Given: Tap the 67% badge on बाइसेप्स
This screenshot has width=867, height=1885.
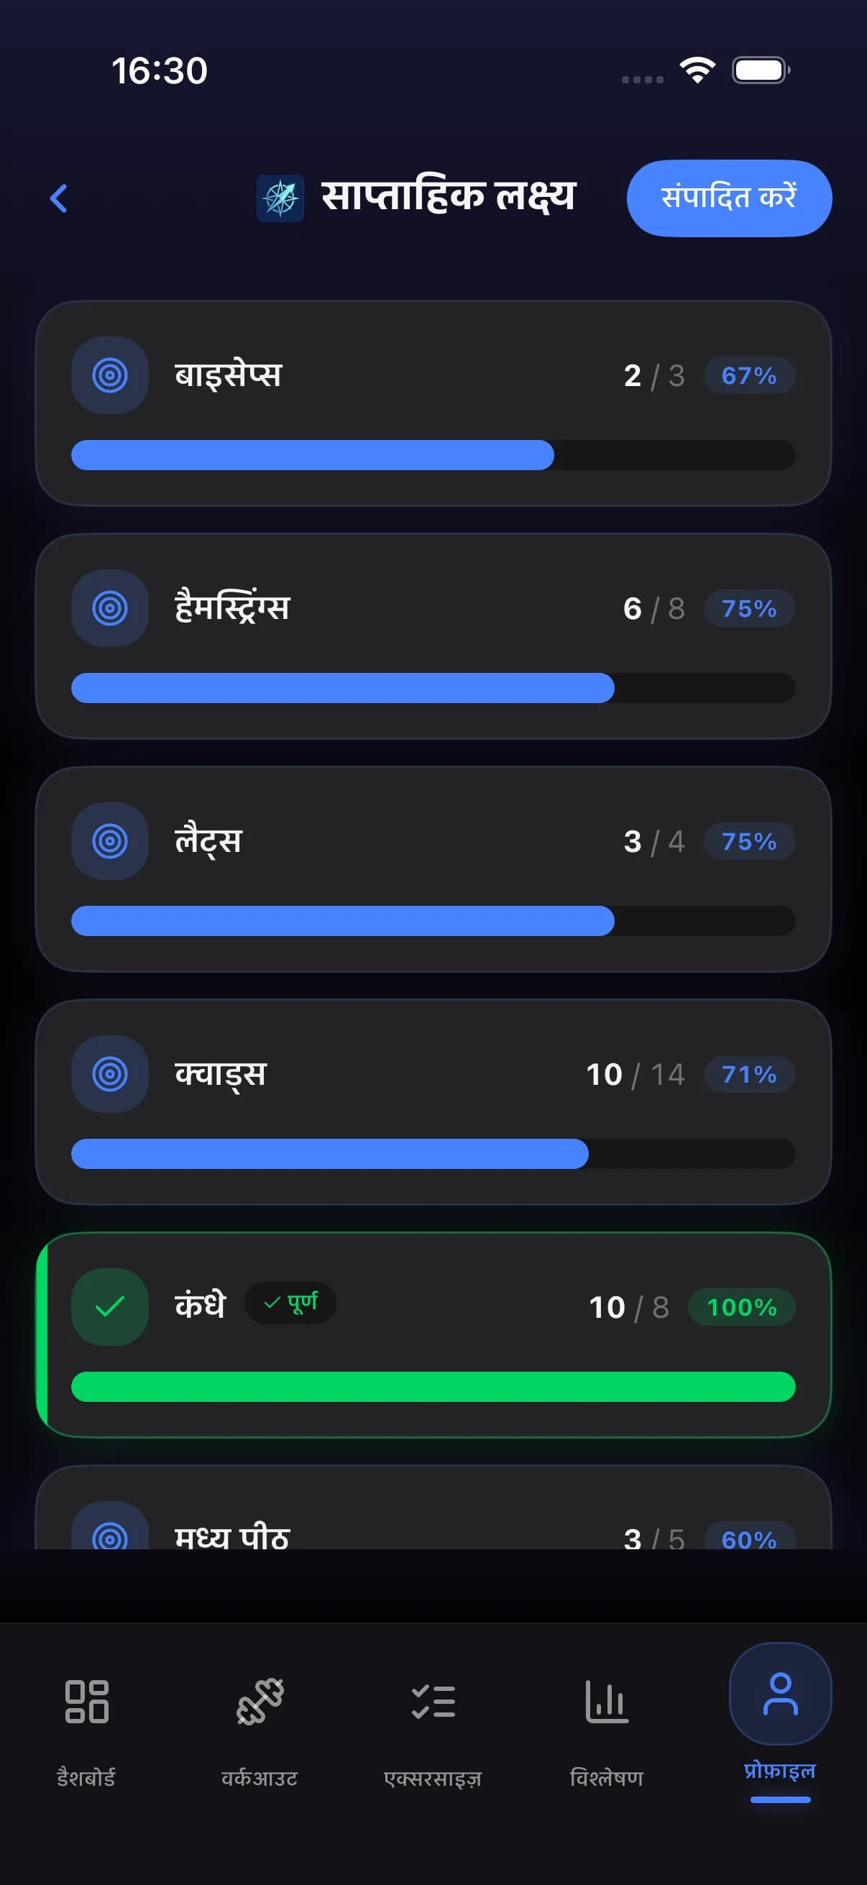Looking at the screenshot, I should click(x=749, y=375).
